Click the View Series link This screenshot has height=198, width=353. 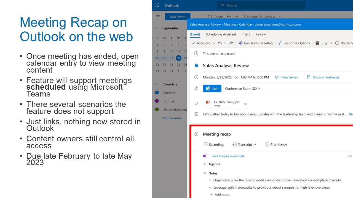click(x=287, y=77)
